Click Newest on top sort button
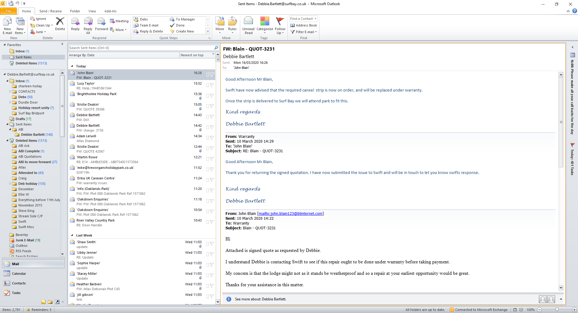Screen dimensions: 578x313 pyautogui.click(x=197, y=55)
